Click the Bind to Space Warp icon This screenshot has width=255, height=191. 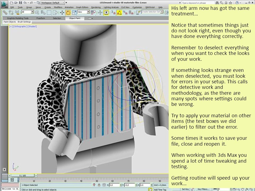pyautogui.click(x=17, y=12)
